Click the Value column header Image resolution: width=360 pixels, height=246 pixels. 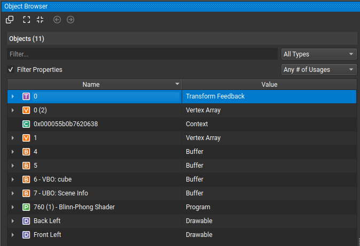[x=269, y=84]
